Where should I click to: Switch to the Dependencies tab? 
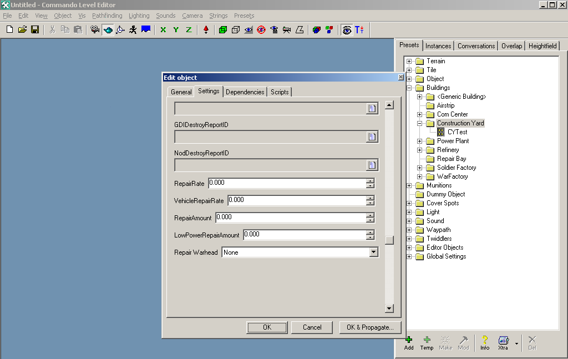245,92
